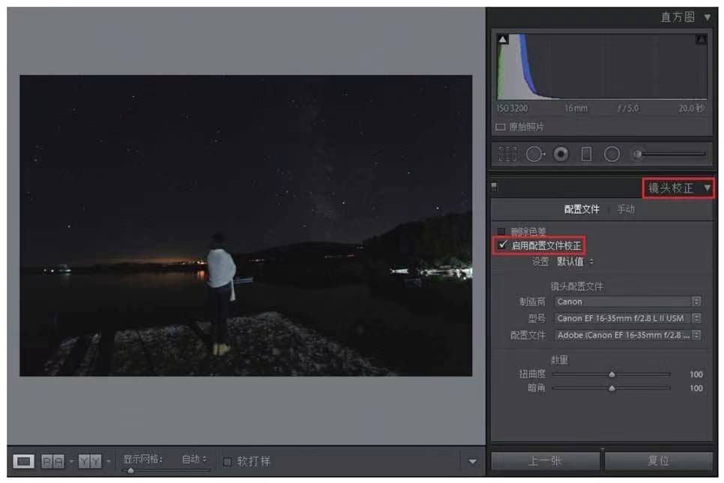This screenshot has height=483, width=724.
Task: Enable the 删除色差 checkbox
Action: coord(501,231)
